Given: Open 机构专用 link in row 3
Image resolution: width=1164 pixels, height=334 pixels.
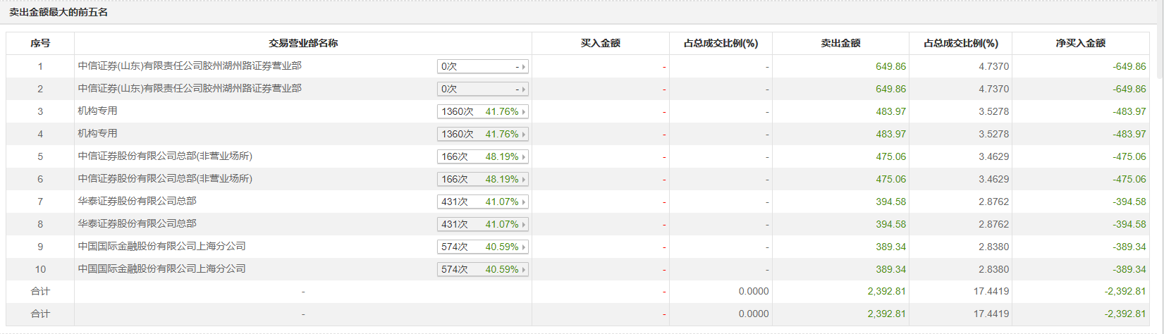Looking at the screenshot, I should coord(97,111).
